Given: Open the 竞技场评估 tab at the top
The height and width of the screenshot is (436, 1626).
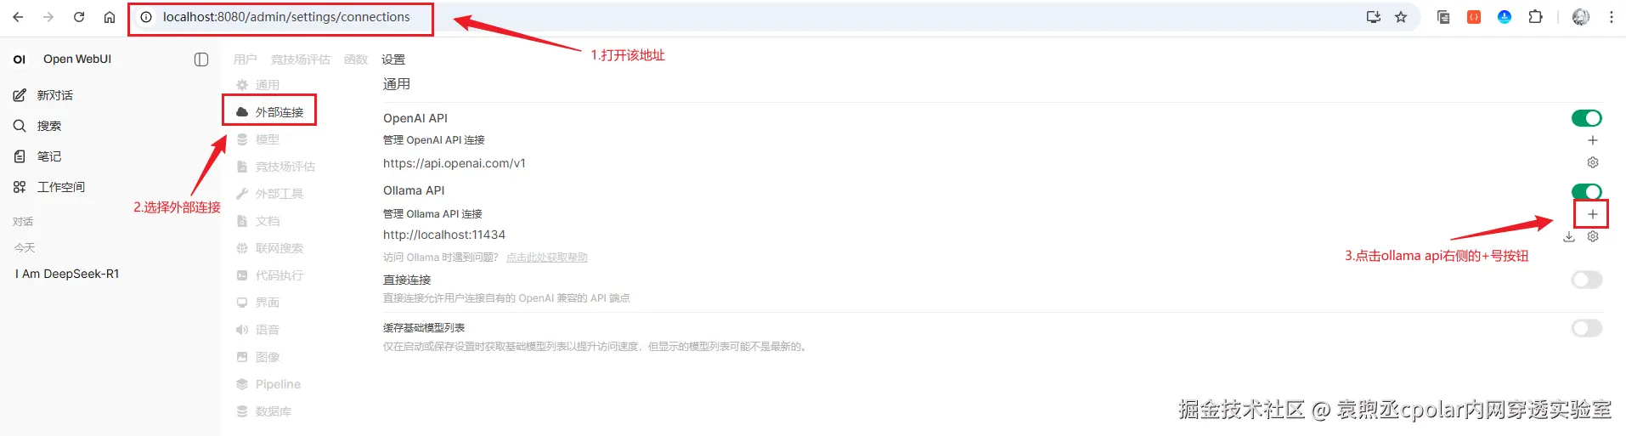Looking at the screenshot, I should 300,59.
